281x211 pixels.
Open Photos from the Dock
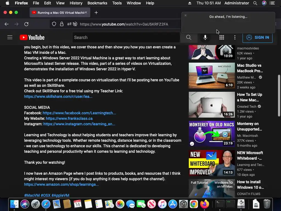tap(120, 204)
